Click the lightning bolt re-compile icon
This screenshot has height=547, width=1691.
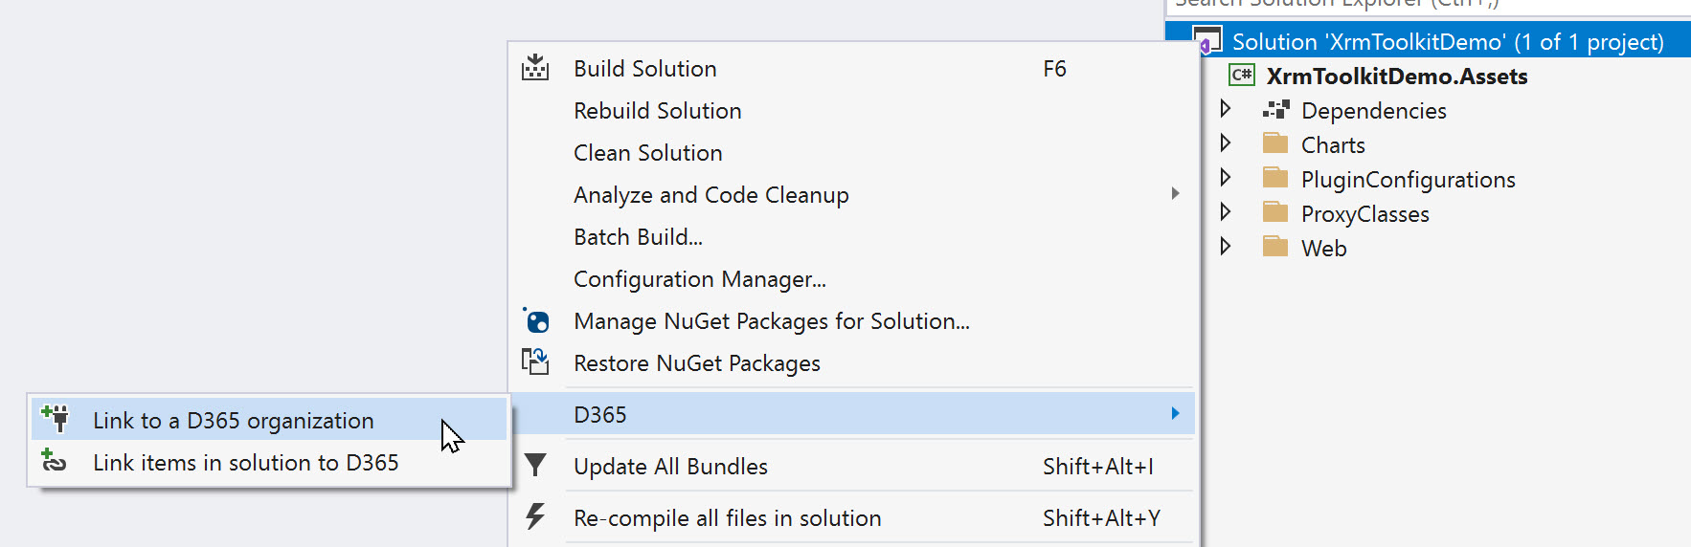coord(535,516)
